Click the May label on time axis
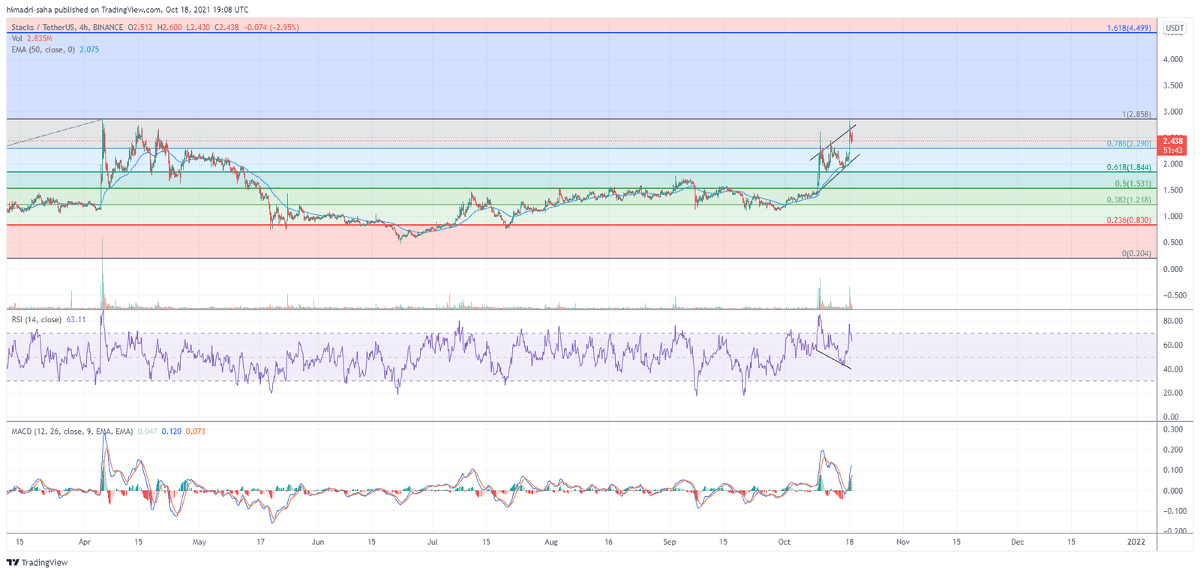Image resolution: width=1200 pixels, height=574 pixels. point(199,542)
